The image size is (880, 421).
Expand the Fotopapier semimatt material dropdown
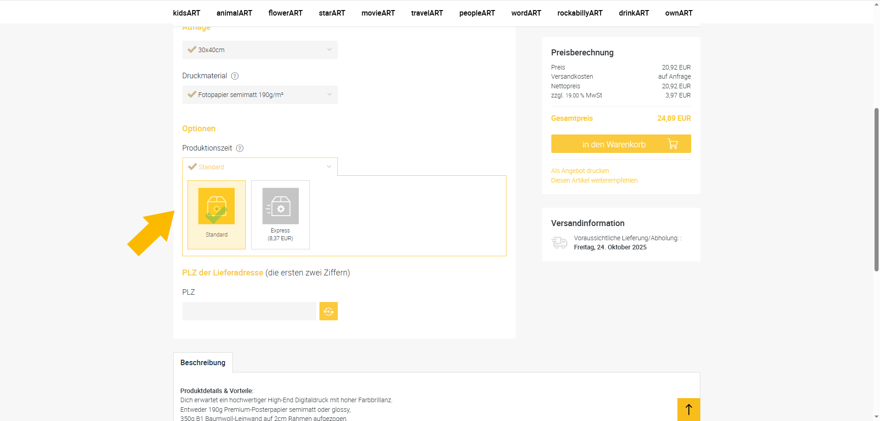[x=260, y=95]
